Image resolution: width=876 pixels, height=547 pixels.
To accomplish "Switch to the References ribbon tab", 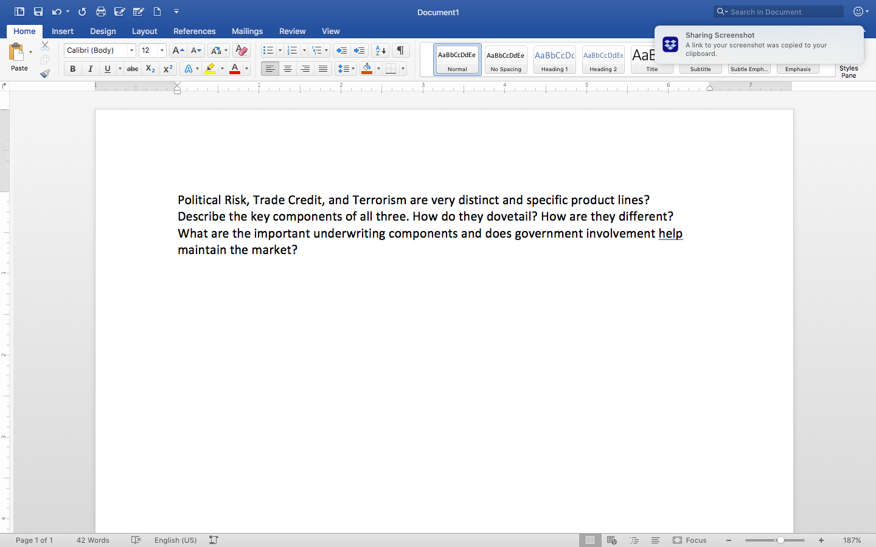I will coord(194,31).
